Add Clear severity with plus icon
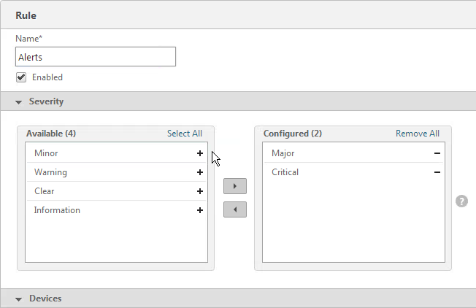Screen dimensions: 476x308 tap(200, 191)
